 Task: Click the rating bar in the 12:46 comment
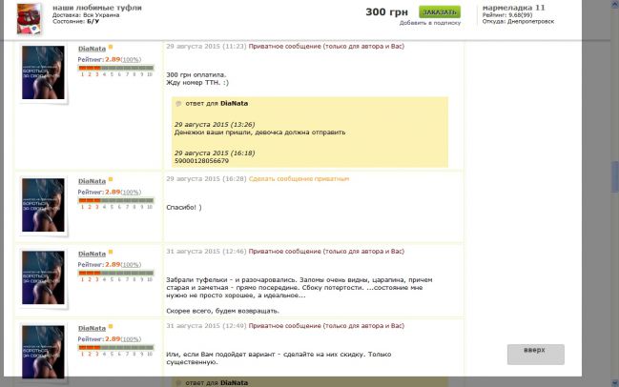point(115,274)
